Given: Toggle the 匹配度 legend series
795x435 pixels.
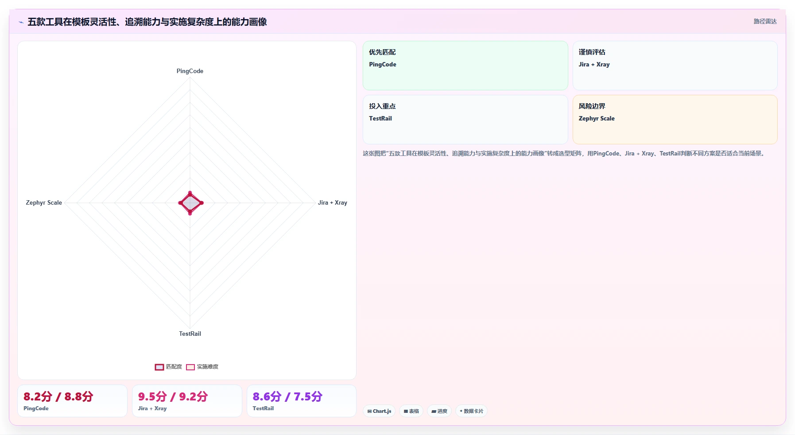Looking at the screenshot, I should click(x=168, y=367).
